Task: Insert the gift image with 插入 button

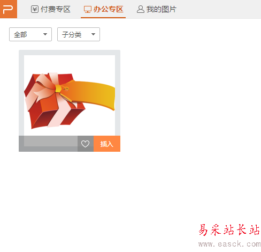Action: (107, 144)
